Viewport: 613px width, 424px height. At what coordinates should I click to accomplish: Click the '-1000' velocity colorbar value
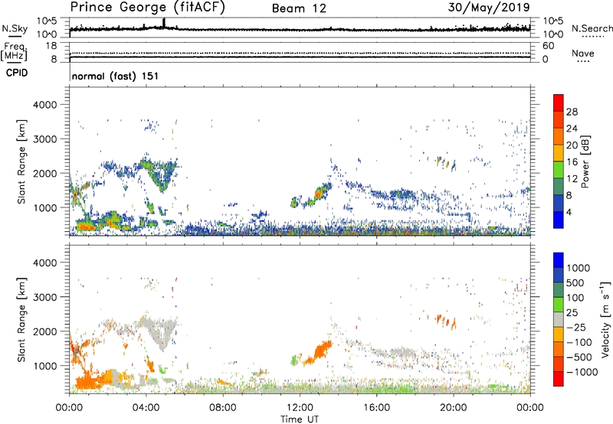pyautogui.click(x=582, y=372)
